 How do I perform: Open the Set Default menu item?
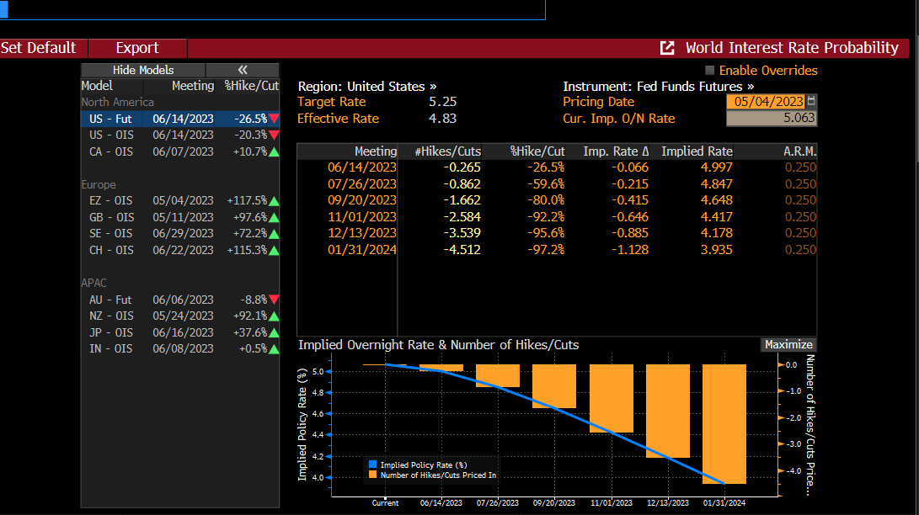coord(39,48)
